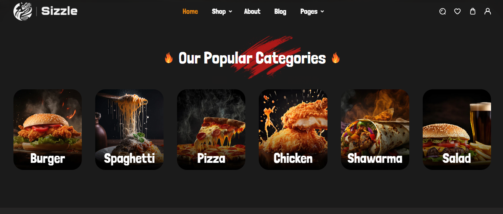The height and width of the screenshot is (214, 503).
Task: Select the Spaghetti category card
Action: (129, 130)
